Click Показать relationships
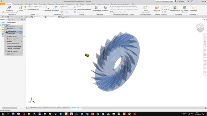This screenshot has width=207, height=116. click(64, 7)
